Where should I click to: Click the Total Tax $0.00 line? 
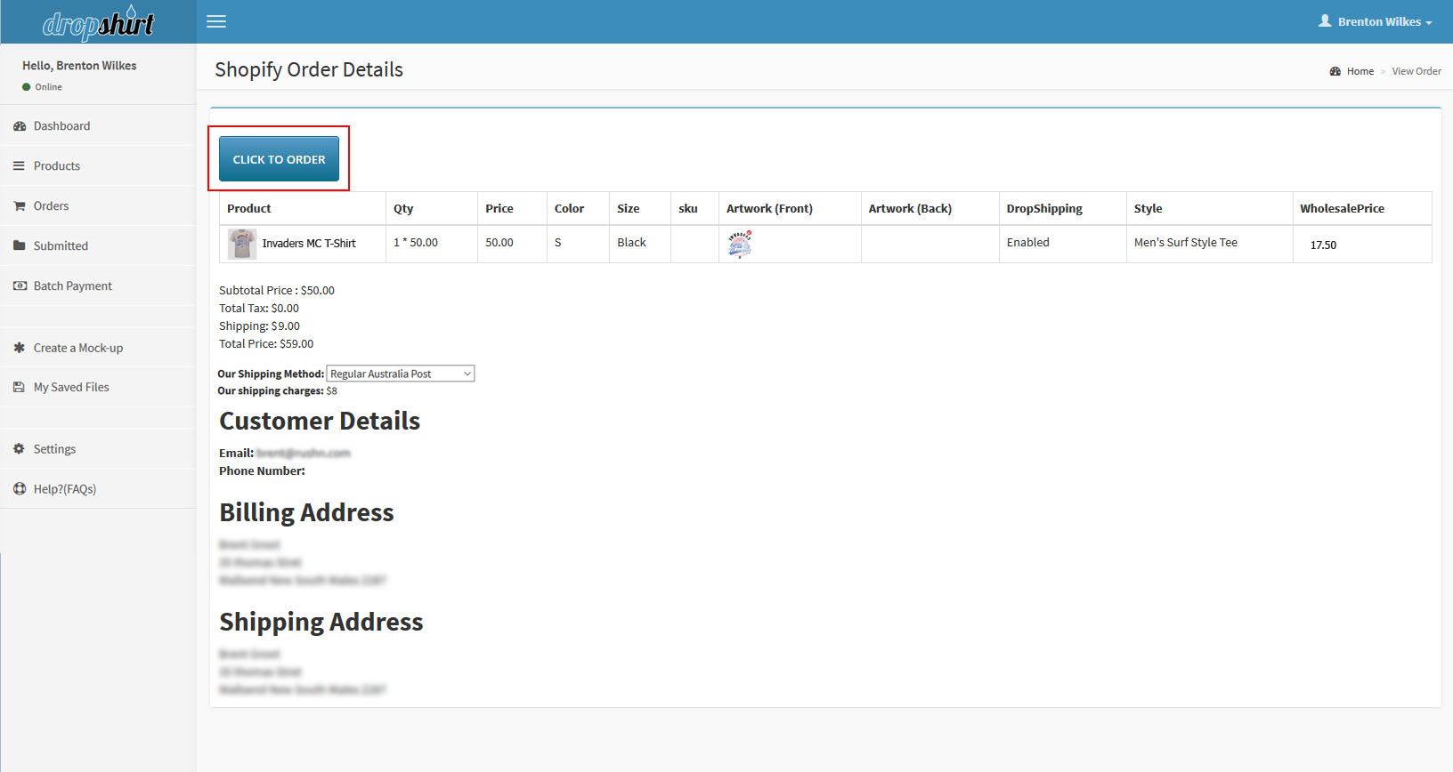pyautogui.click(x=259, y=309)
